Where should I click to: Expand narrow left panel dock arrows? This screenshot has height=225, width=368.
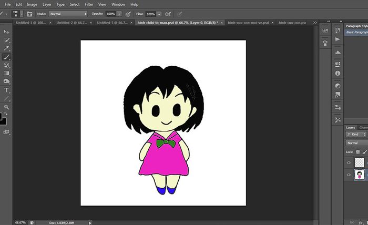click(329, 22)
